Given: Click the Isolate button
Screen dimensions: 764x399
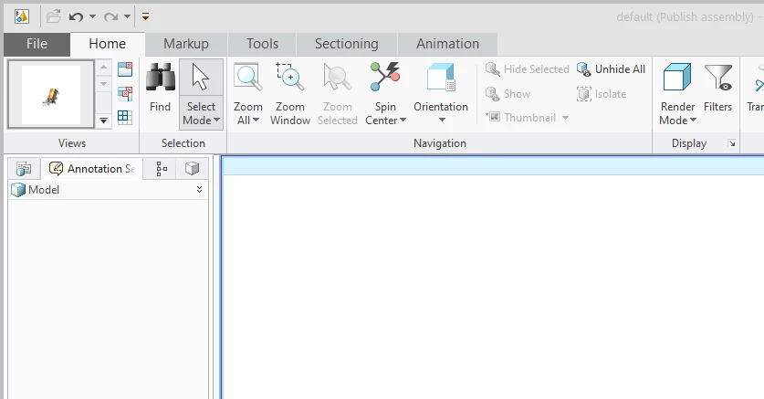Looking at the screenshot, I should pyautogui.click(x=602, y=93).
